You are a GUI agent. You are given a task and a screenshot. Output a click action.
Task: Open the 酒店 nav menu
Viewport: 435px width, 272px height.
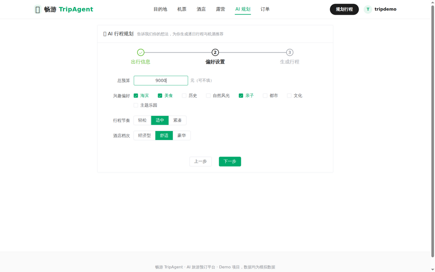[x=201, y=9]
